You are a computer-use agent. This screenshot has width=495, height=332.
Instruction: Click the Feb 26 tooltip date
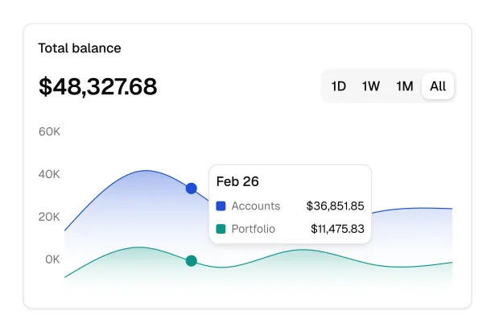tap(237, 181)
